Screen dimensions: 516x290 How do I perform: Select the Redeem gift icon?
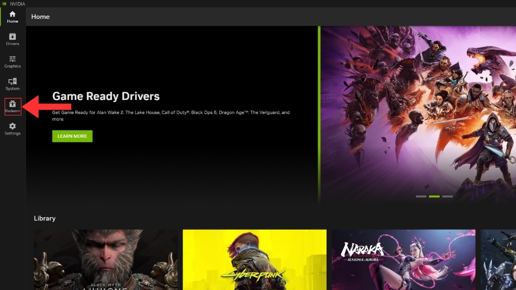[12, 107]
